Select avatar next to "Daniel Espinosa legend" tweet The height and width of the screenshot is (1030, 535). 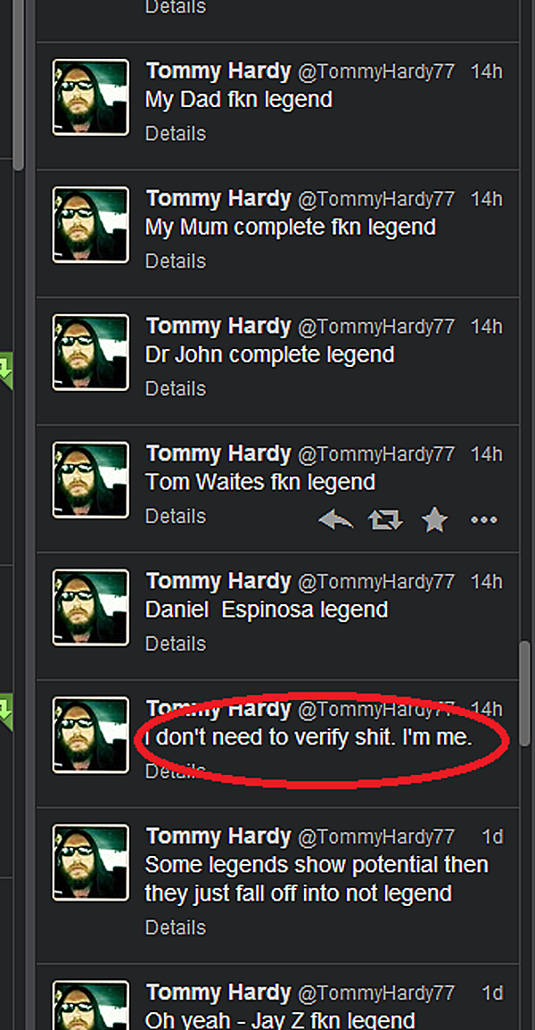coord(91,608)
